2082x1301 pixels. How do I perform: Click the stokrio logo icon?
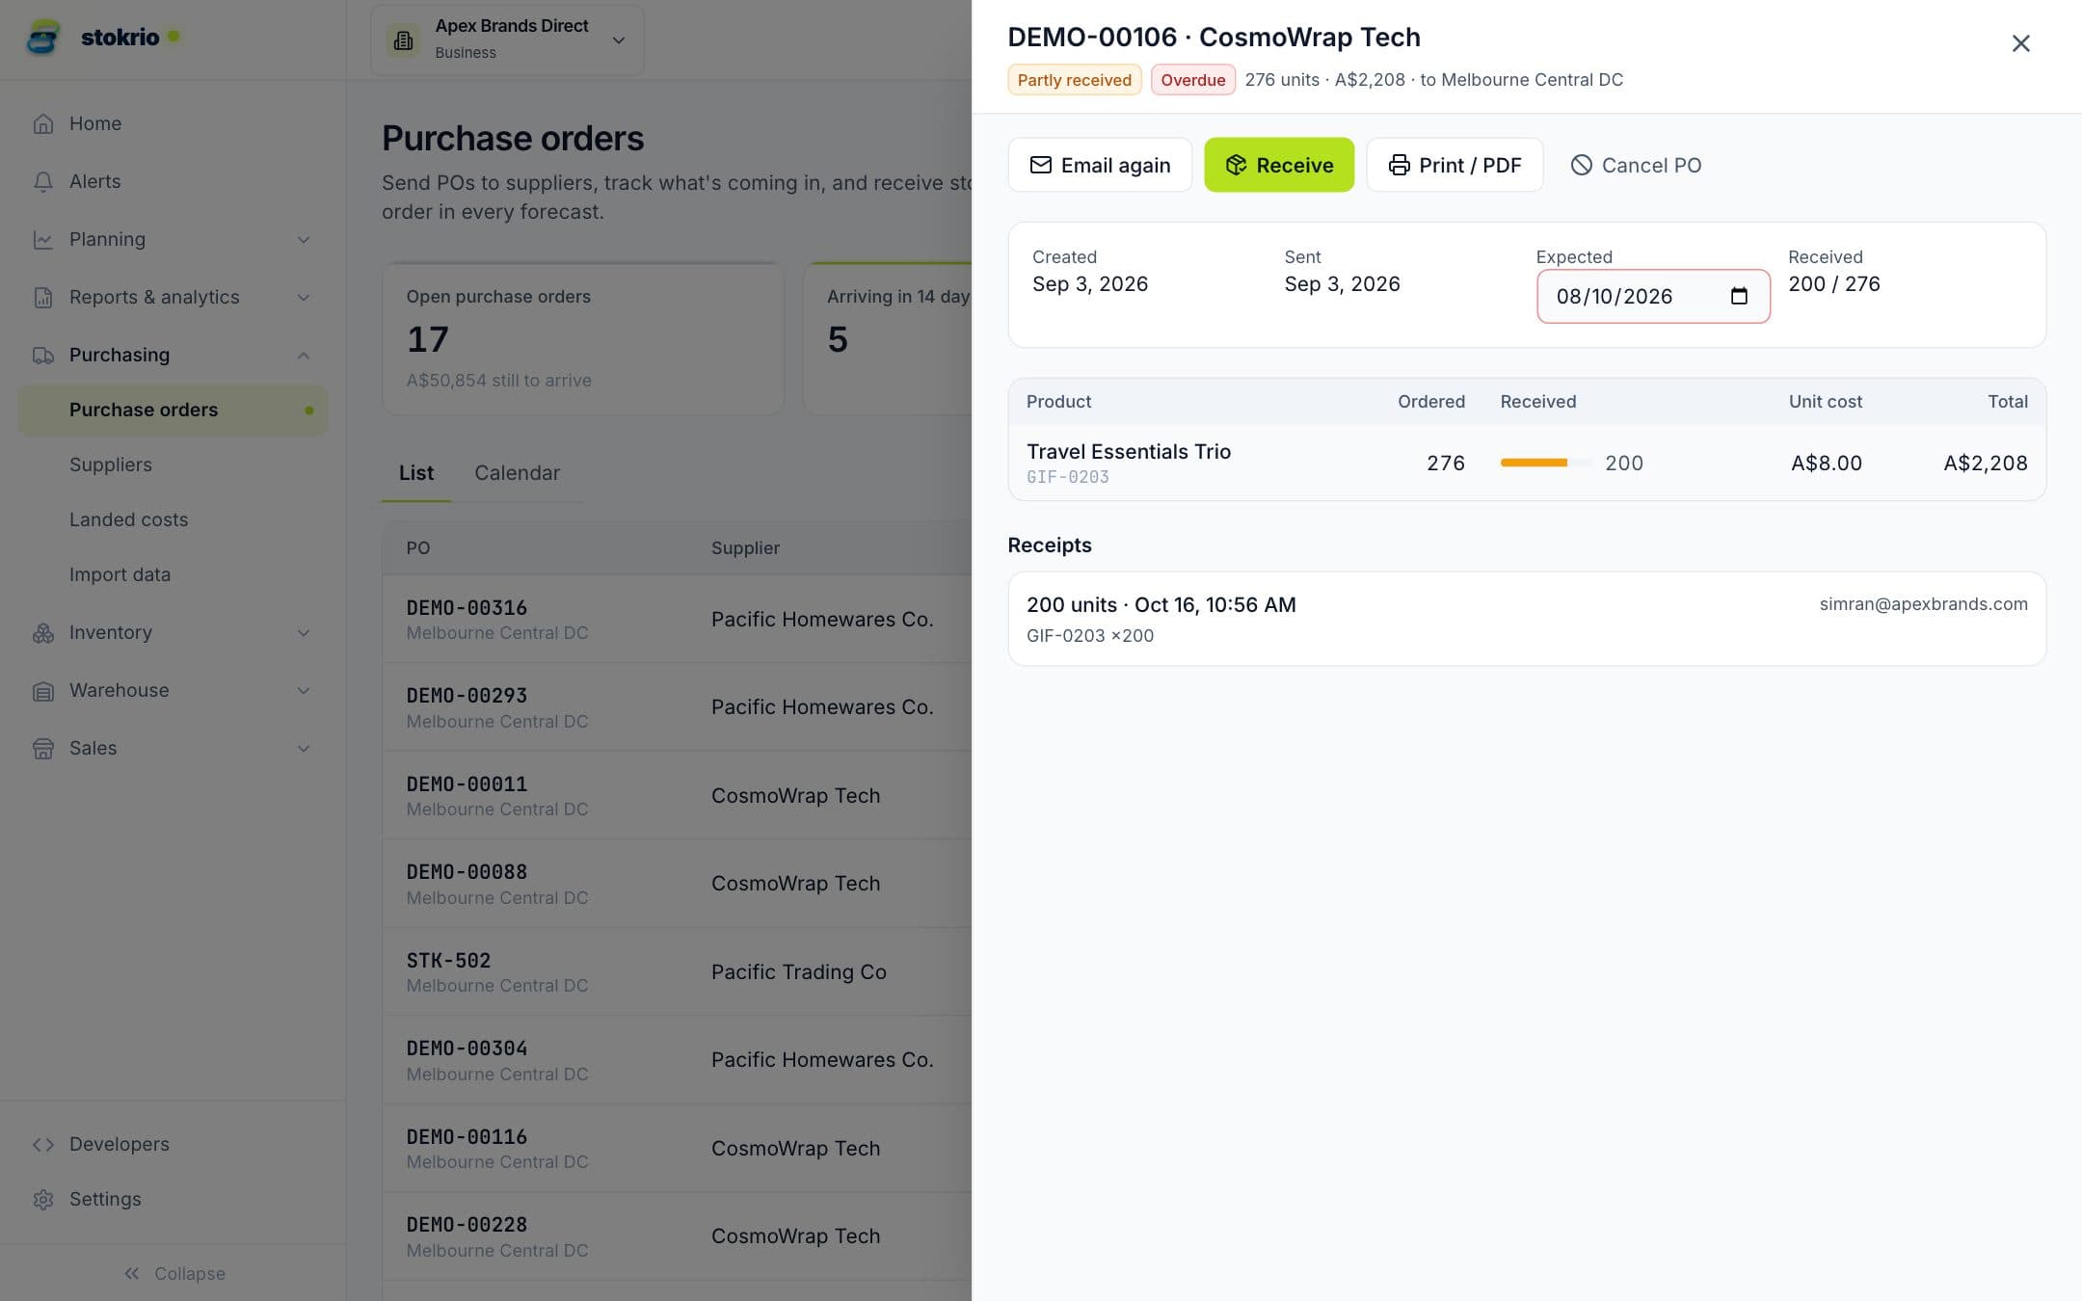pos(43,38)
